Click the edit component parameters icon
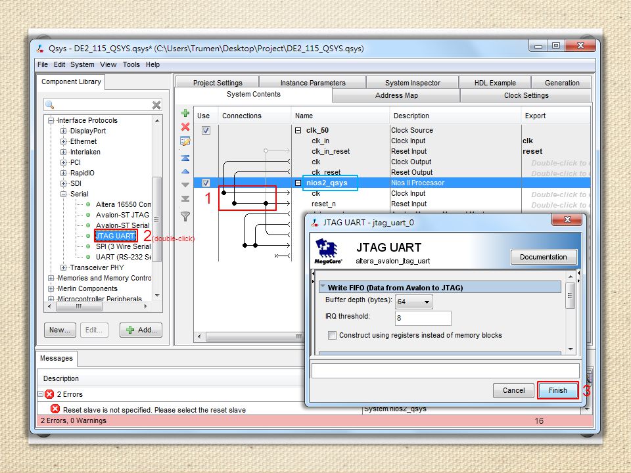Image resolution: width=631 pixels, height=473 pixels. [x=185, y=141]
